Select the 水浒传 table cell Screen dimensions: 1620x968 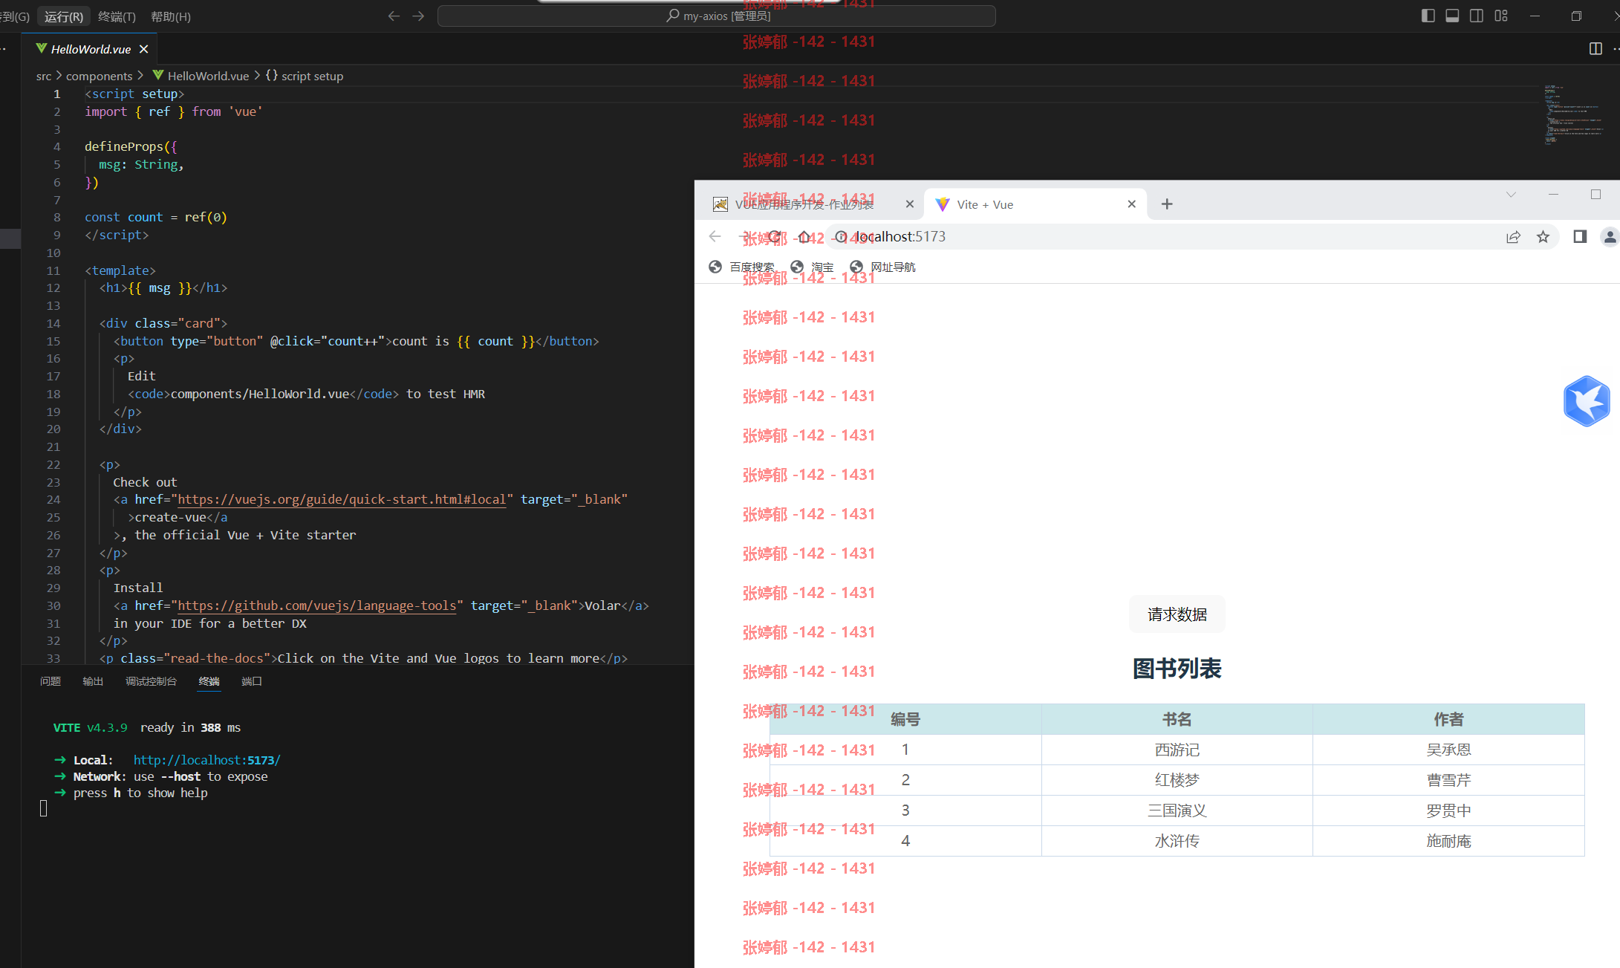click(x=1177, y=841)
